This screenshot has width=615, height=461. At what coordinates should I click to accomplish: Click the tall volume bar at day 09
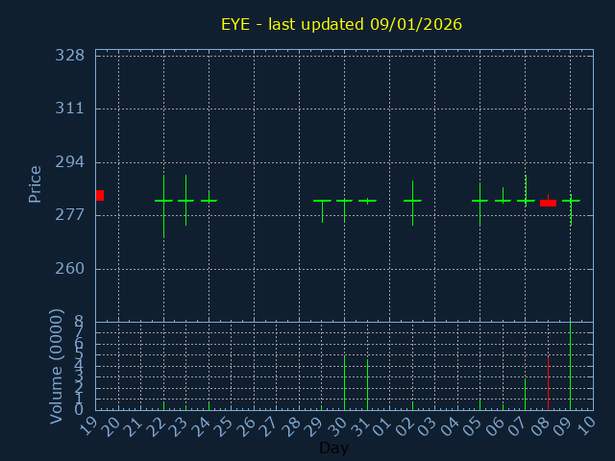click(x=571, y=365)
